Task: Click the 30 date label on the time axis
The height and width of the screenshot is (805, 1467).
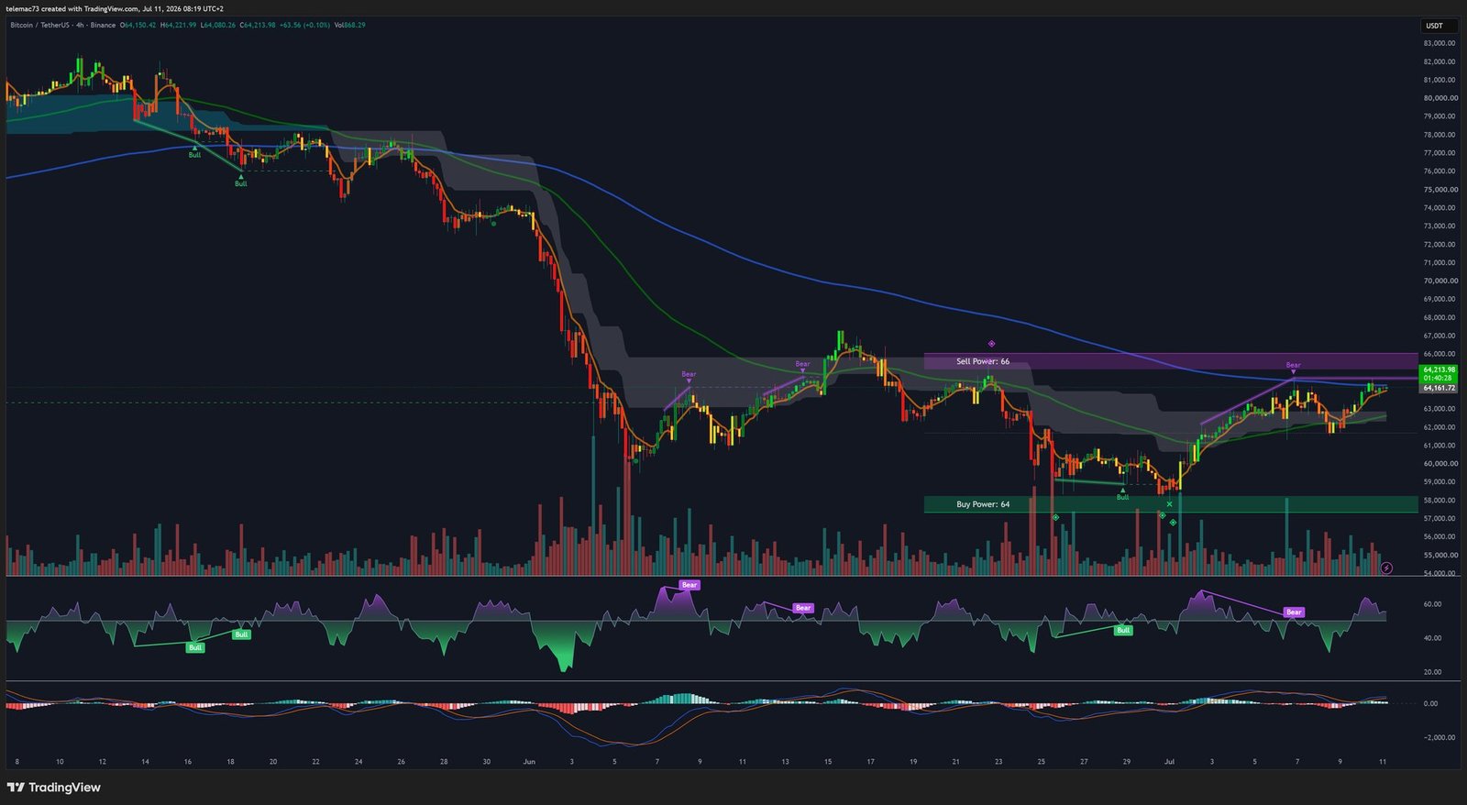Action: (486, 762)
